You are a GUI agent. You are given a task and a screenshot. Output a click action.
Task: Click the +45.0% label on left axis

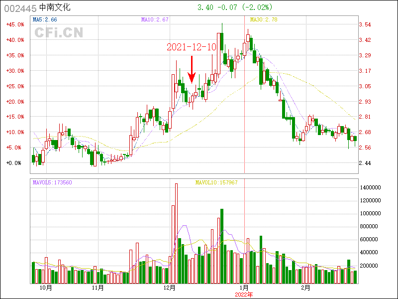click(14, 24)
